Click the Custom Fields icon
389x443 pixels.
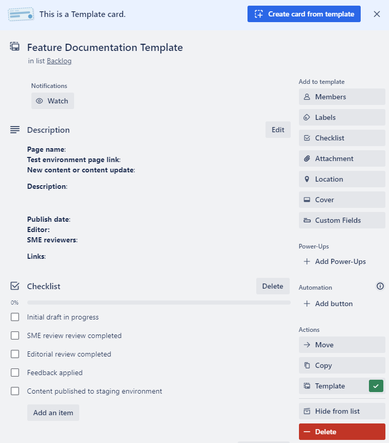click(x=307, y=220)
